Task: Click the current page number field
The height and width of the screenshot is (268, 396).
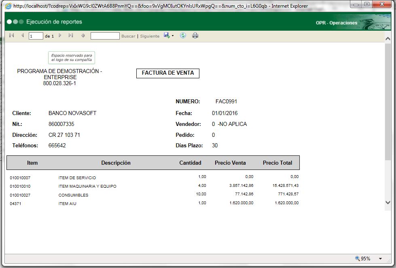Action: click(x=36, y=36)
